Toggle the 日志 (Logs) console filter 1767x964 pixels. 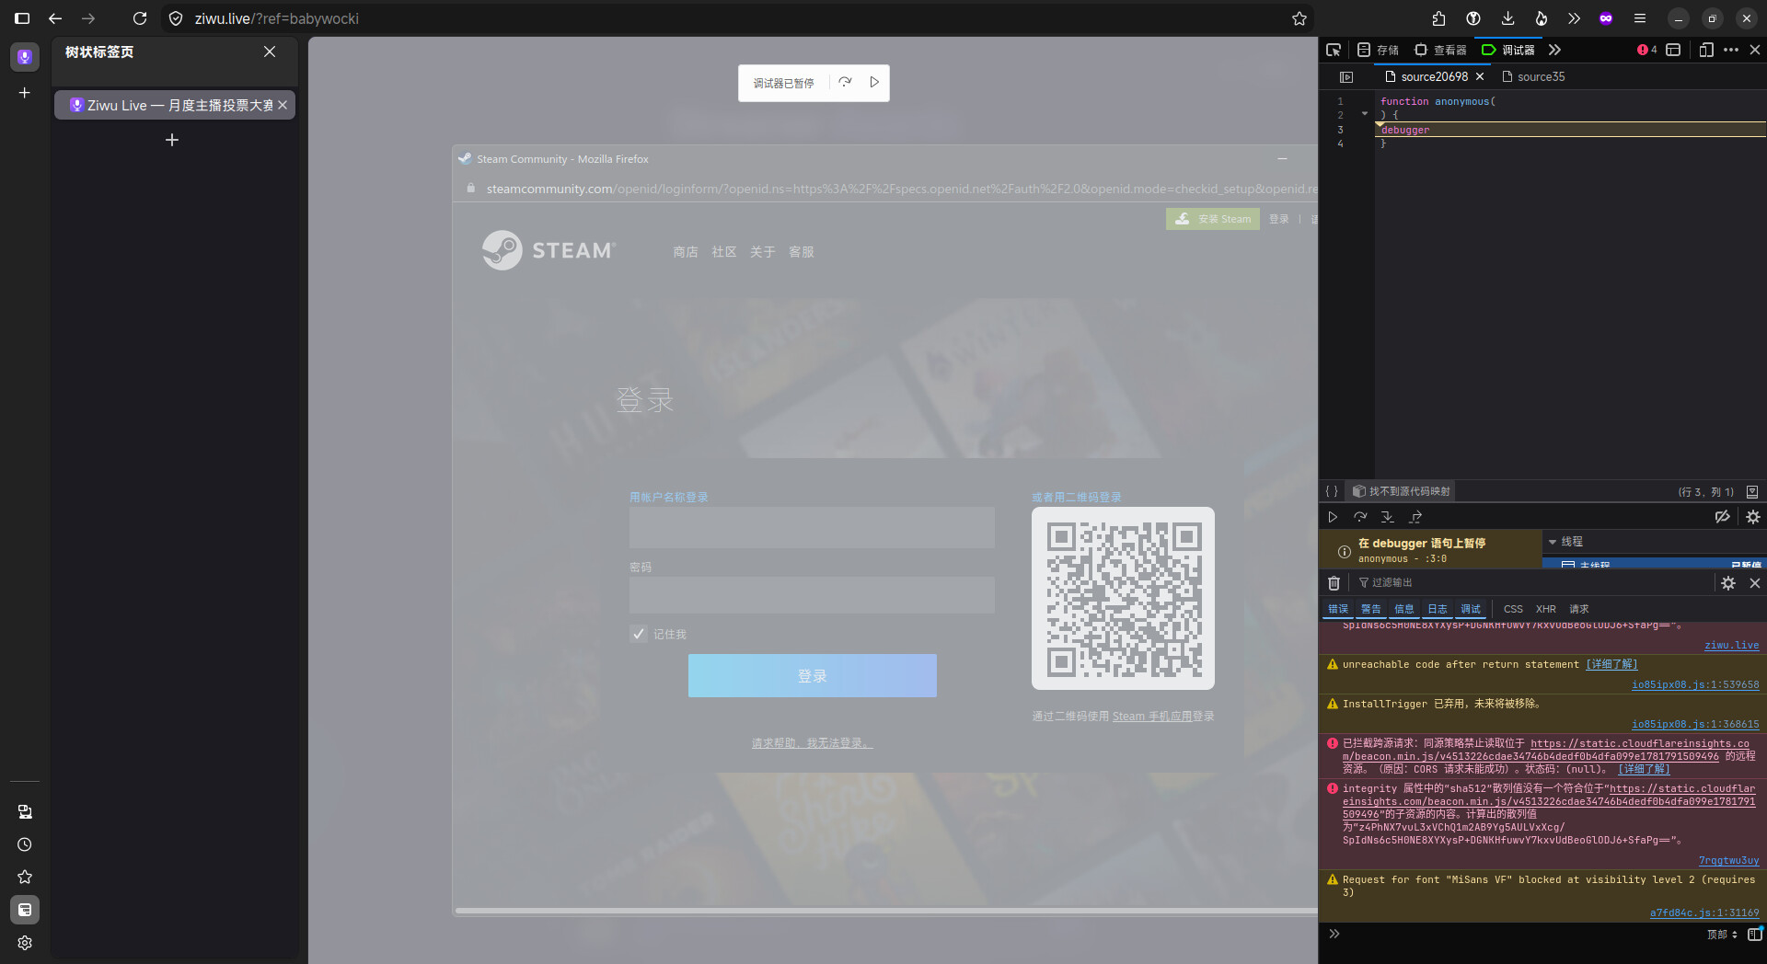(1438, 609)
